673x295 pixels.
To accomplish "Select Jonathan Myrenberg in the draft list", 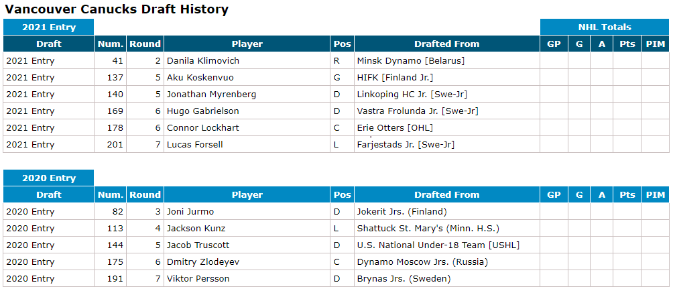I will pyautogui.click(x=211, y=95).
